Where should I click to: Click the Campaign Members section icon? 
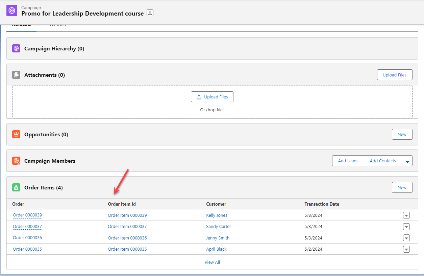click(x=16, y=161)
